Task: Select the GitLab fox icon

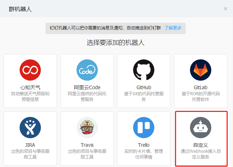Action: click(201, 70)
